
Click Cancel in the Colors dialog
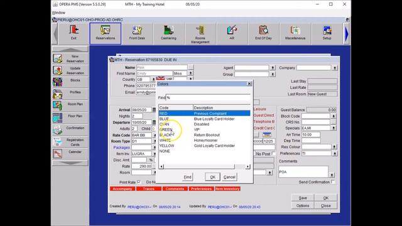(229, 177)
